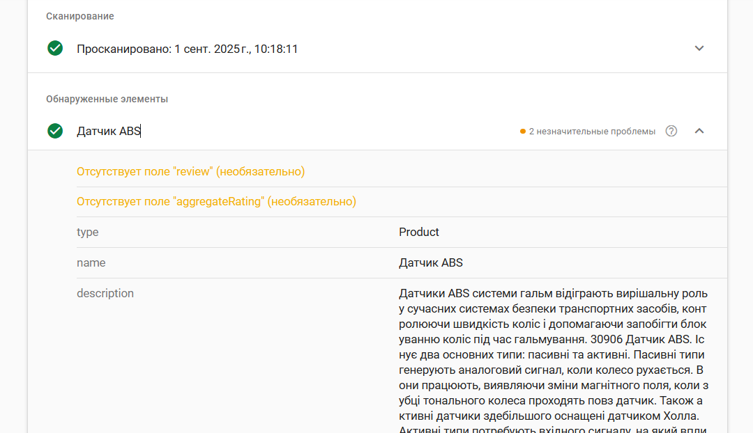Click the Product type value
This screenshot has height=433, width=753.
coord(419,232)
